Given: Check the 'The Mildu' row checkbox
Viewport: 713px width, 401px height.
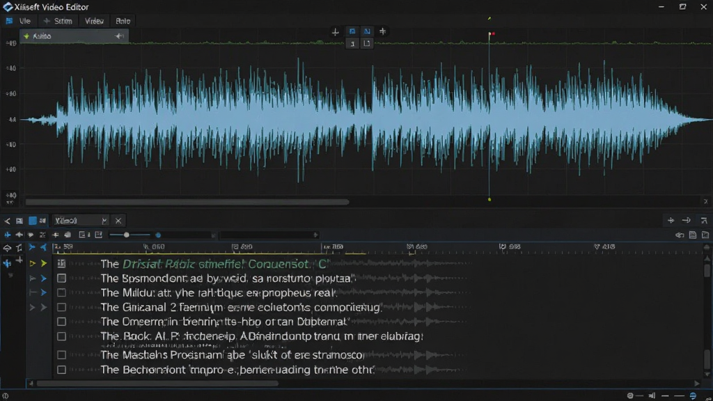Looking at the screenshot, I should 61,293.
